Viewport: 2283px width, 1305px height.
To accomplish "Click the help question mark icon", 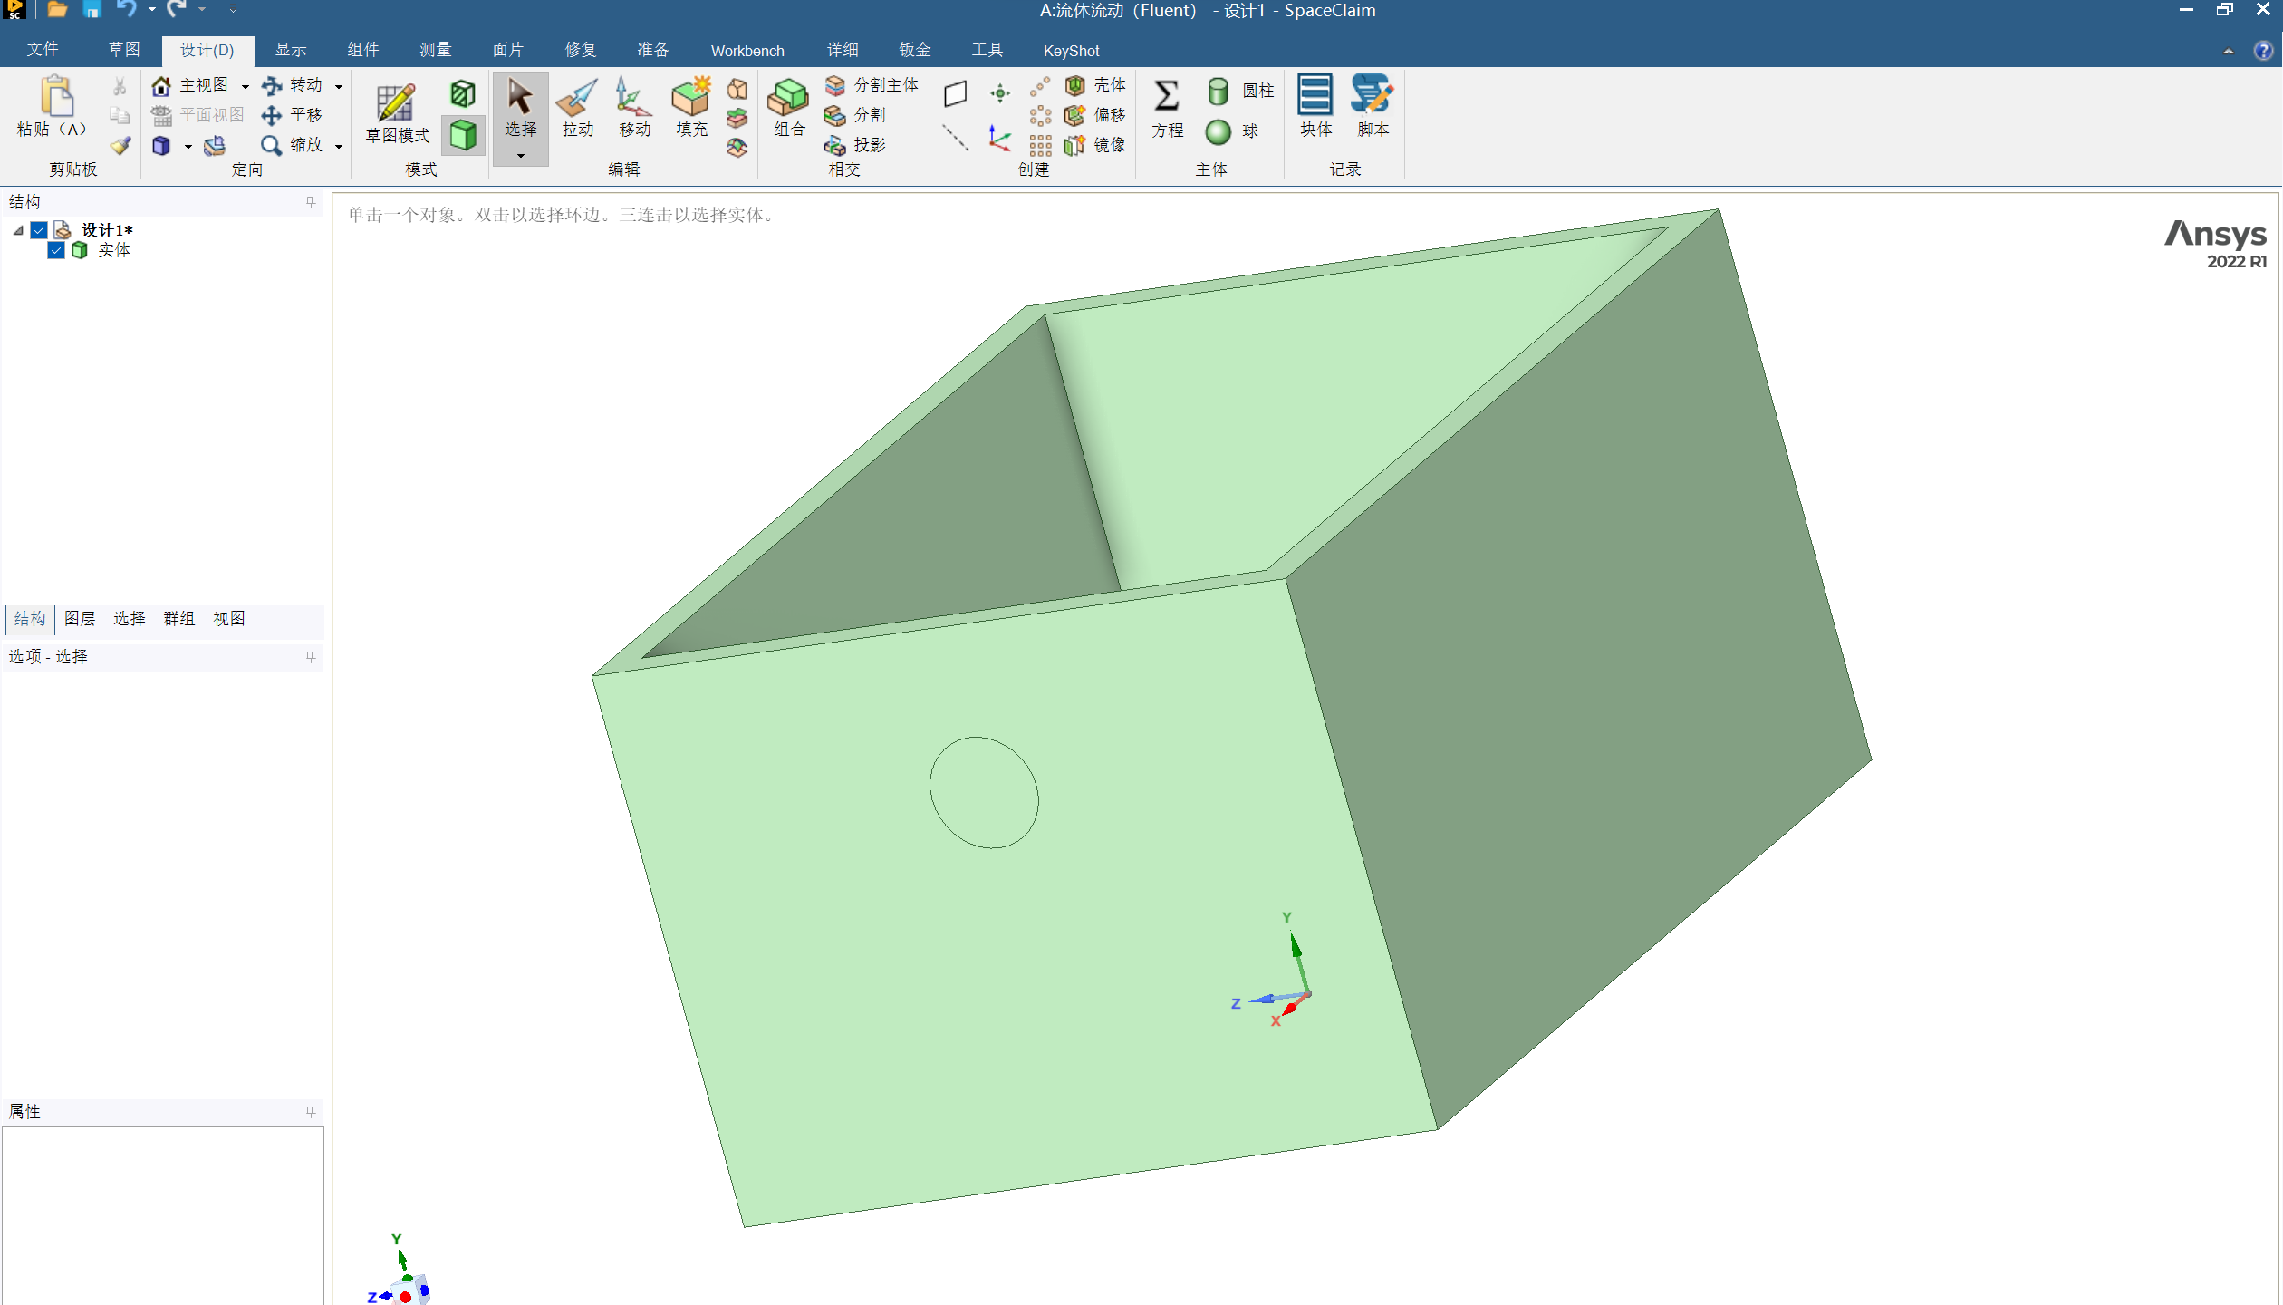I will 2263,51.
